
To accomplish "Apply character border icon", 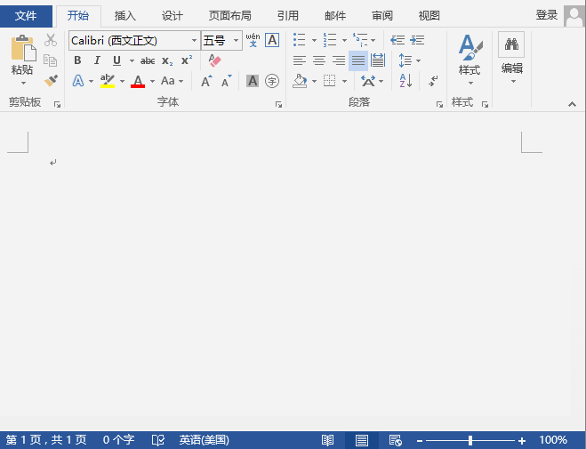I will pos(272,40).
